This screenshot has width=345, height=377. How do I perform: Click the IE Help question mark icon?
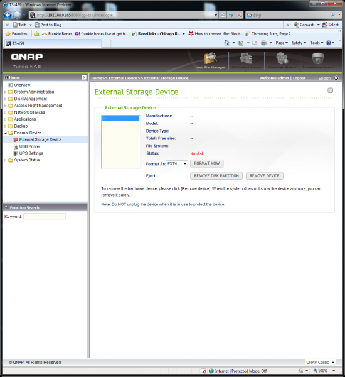pos(329,43)
